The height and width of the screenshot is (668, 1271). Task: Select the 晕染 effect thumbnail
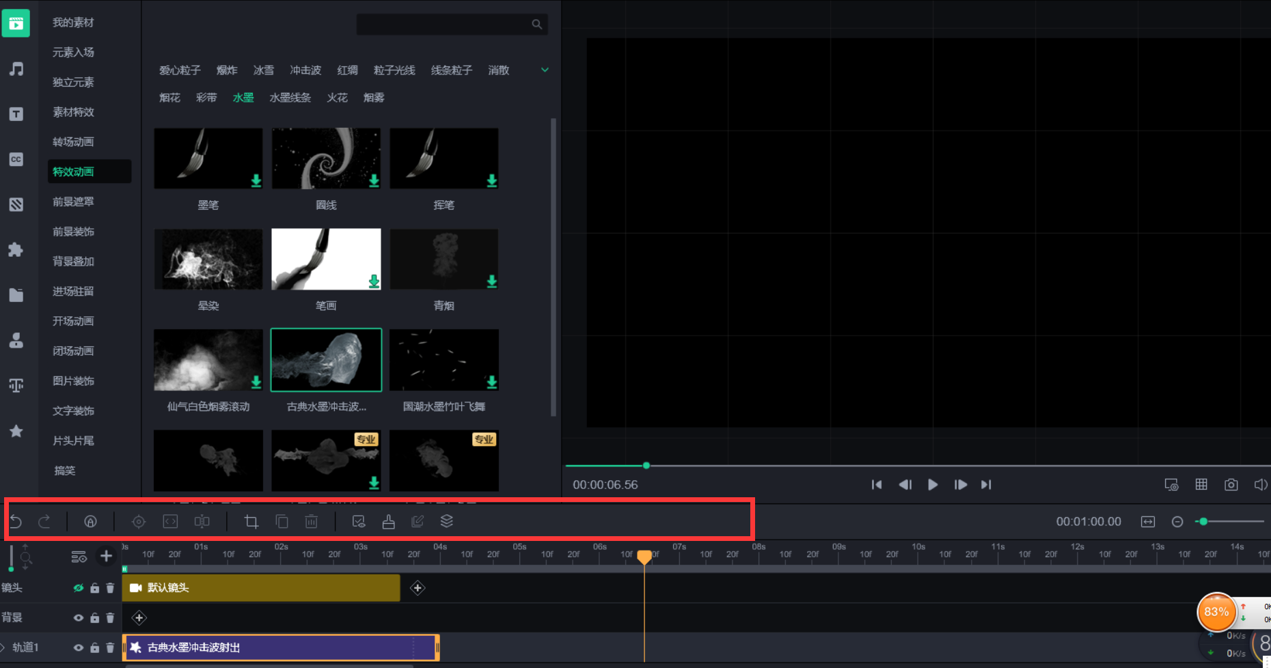point(208,259)
